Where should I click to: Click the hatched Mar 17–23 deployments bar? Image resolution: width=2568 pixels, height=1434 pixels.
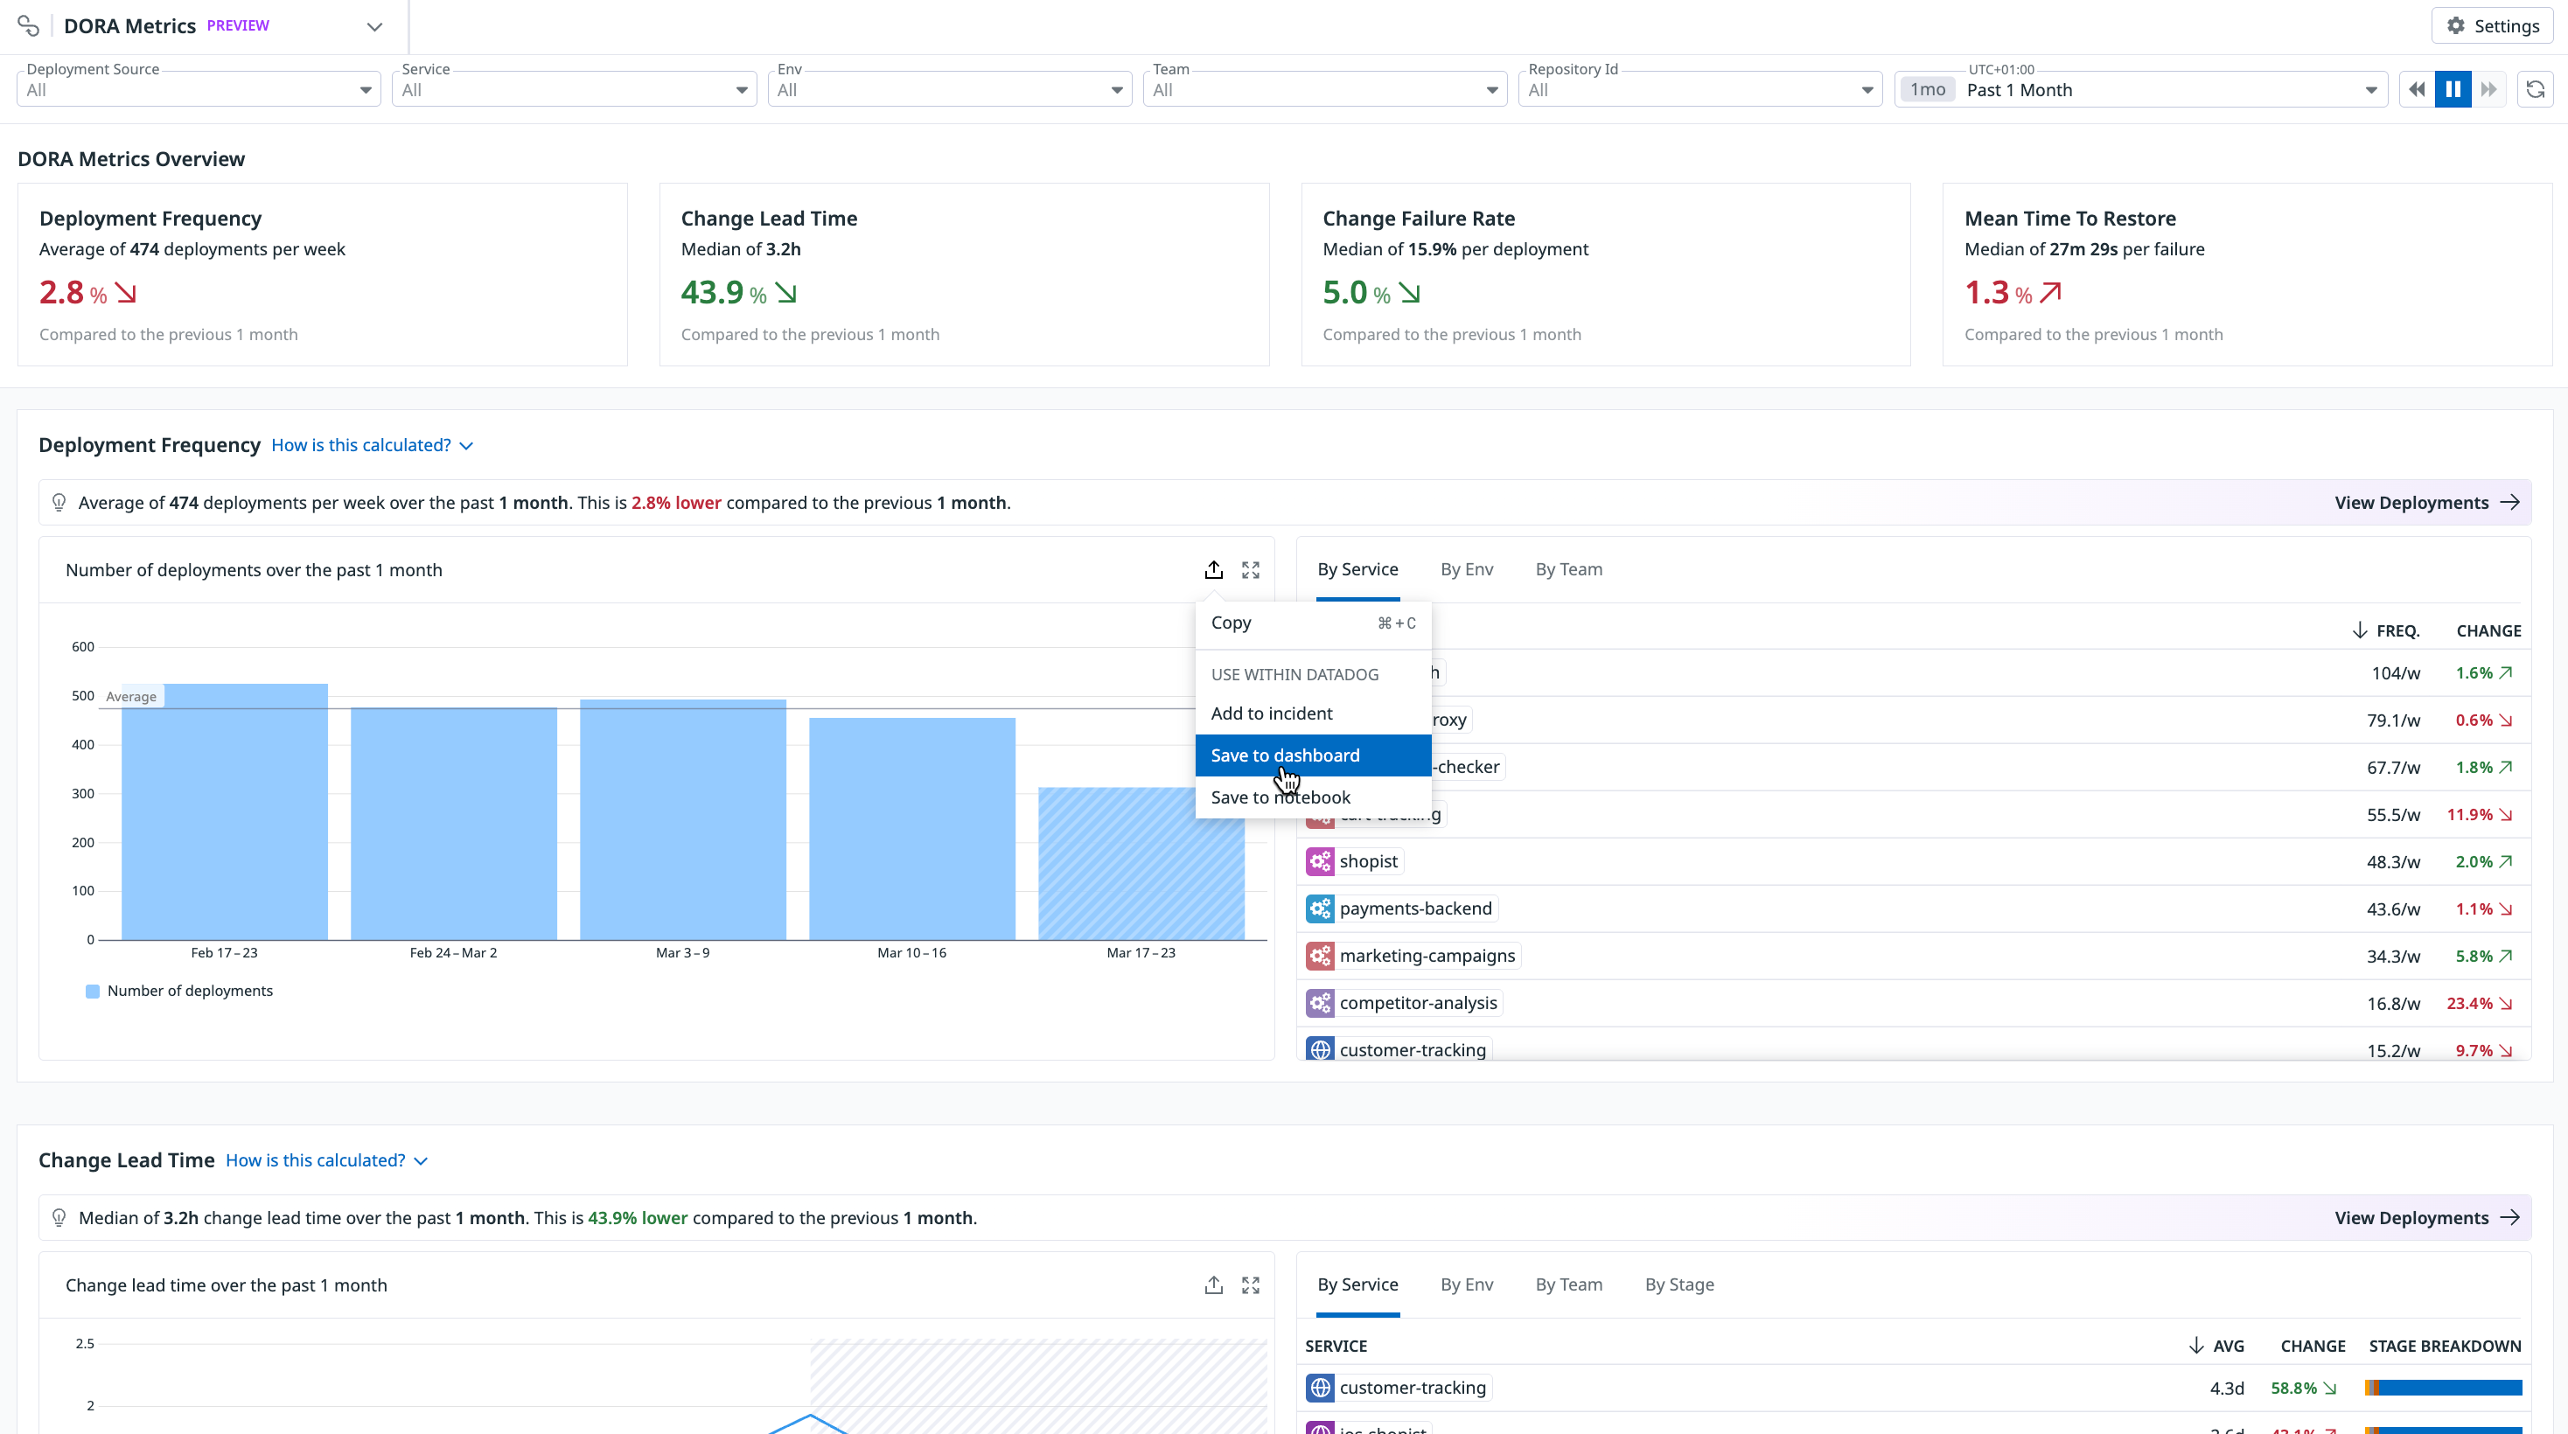1141,863
